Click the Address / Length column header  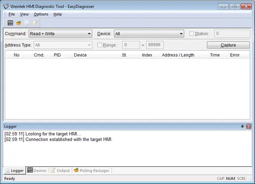[x=184, y=55]
